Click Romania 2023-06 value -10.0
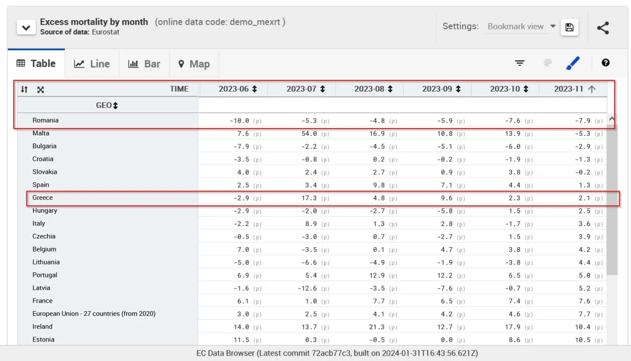The image size is (631, 361). point(239,121)
